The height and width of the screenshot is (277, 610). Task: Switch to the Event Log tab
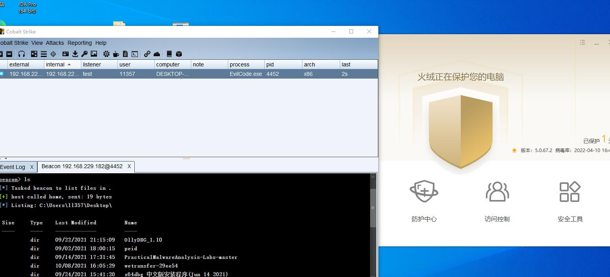[x=12, y=167]
